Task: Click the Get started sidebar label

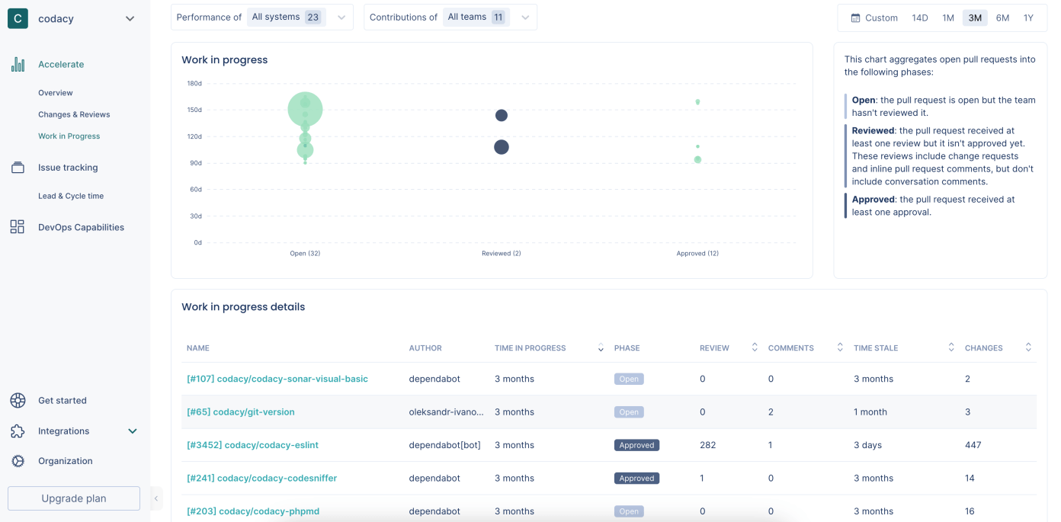Action: (x=63, y=401)
